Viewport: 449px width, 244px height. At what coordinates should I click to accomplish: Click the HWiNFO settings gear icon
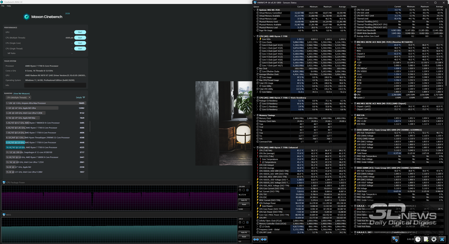tap(434, 239)
